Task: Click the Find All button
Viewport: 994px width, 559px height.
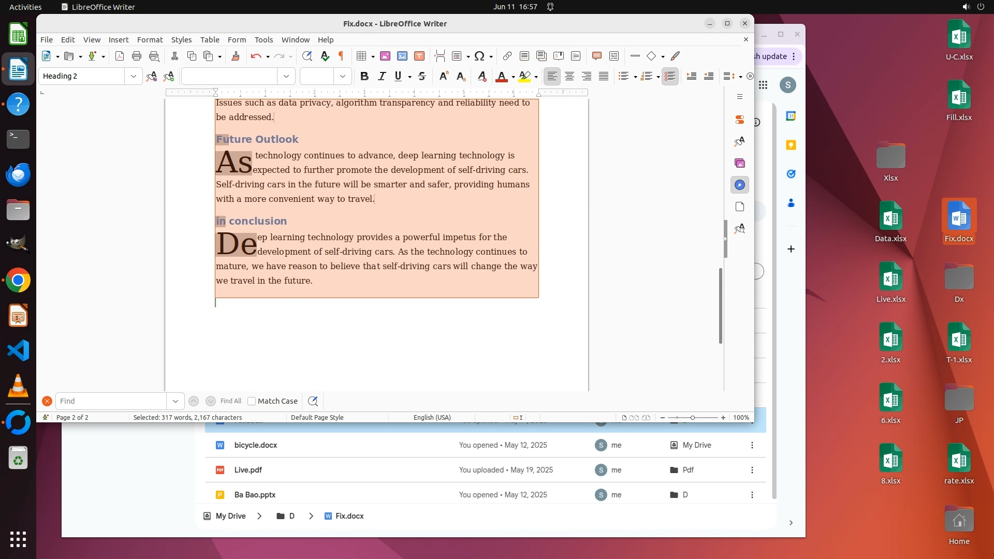Action: pyautogui.click(x=230, y=401)
